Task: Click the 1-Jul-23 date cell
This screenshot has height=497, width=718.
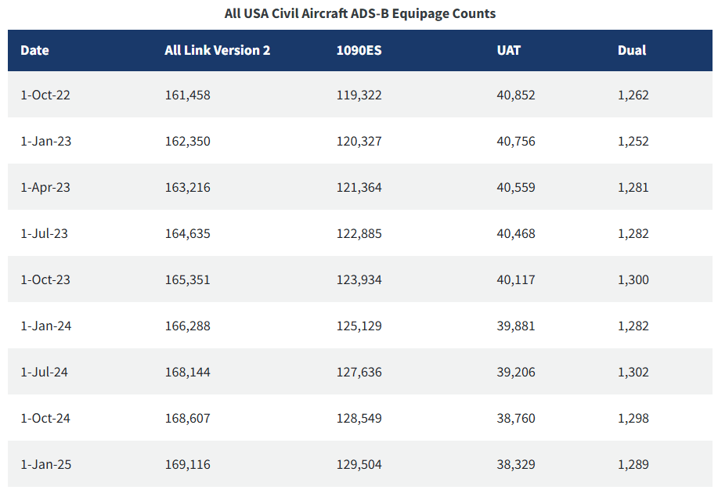Action: (44, 234)
